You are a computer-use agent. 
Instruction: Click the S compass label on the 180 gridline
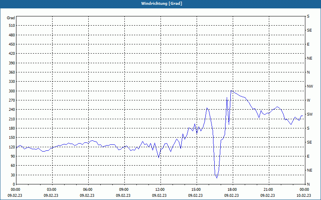tap(308, 128)
